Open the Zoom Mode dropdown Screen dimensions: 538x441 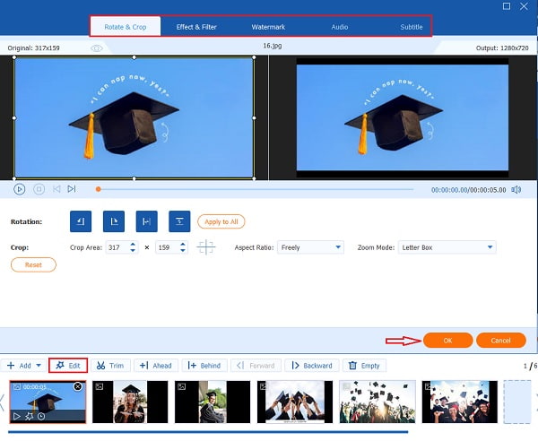click(447, 247)
